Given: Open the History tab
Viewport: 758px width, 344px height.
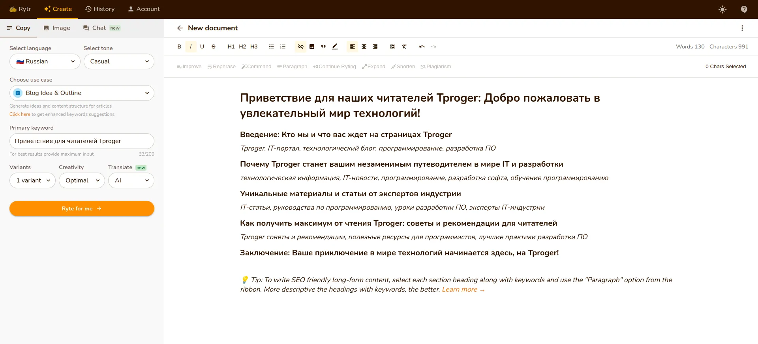Looking at the screenshot, I should pyautogui.click(x=100, y=9).
